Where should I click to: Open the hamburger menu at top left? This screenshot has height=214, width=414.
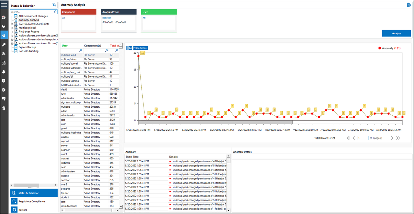[x=4, y=5]
